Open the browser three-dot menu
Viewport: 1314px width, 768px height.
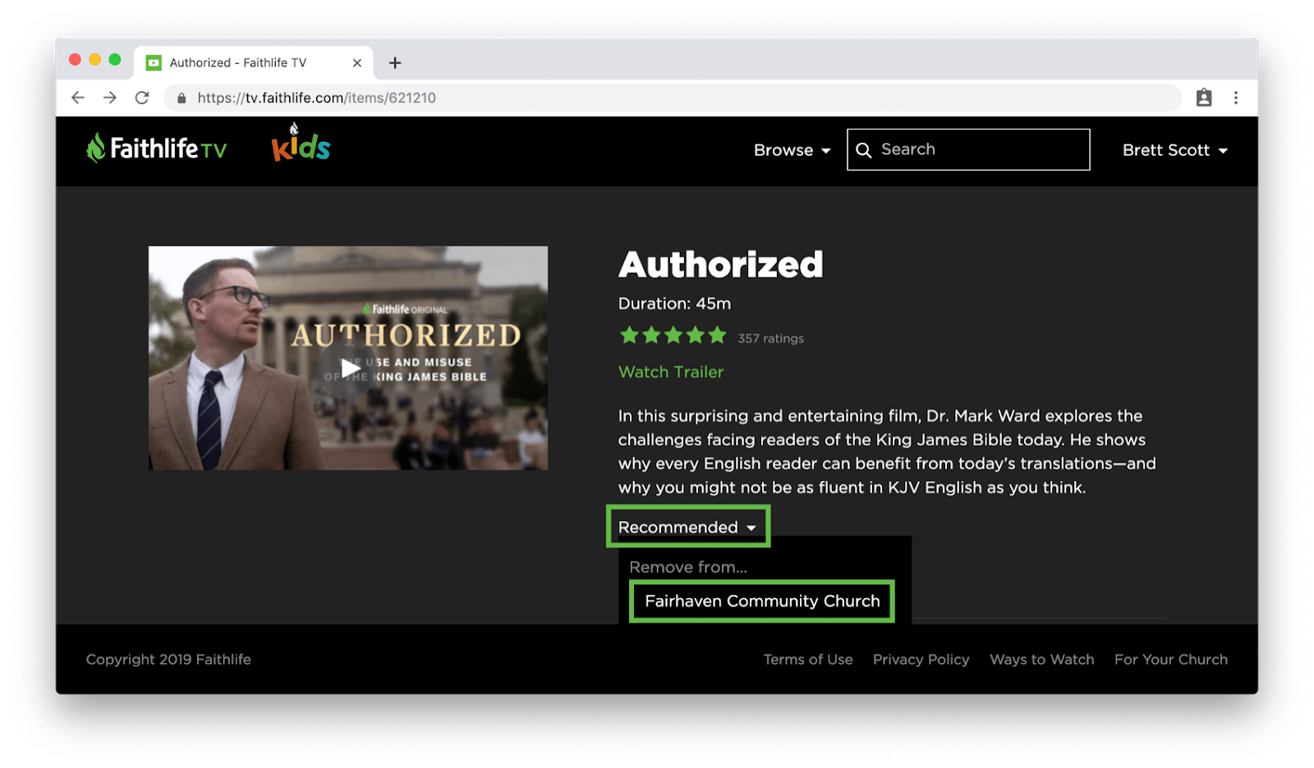point(1236,98)
